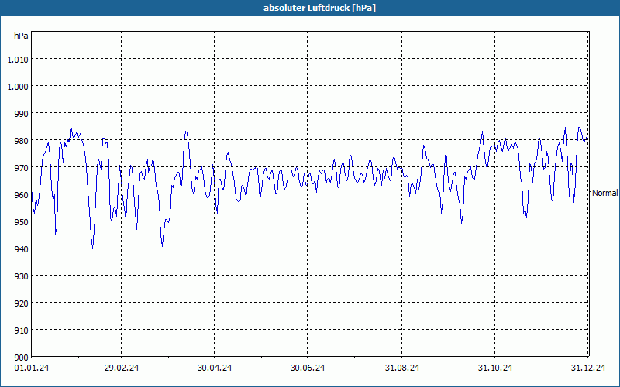The width and height of the screenshot is (620, 387).
Task: Click the '930' y-axis value
Action: click(x=22, y=276)
